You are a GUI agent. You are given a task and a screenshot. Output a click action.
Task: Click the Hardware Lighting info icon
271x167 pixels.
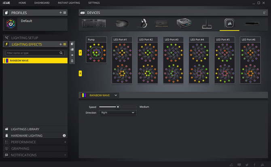pos(64,135)
